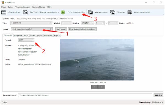Click the Warteschlange toolbar label
The height and width of the screenshot is (105, 165).
[101, 12]
